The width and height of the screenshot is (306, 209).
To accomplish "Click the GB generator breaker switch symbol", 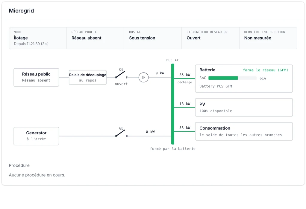I will [x=121, y=133].
